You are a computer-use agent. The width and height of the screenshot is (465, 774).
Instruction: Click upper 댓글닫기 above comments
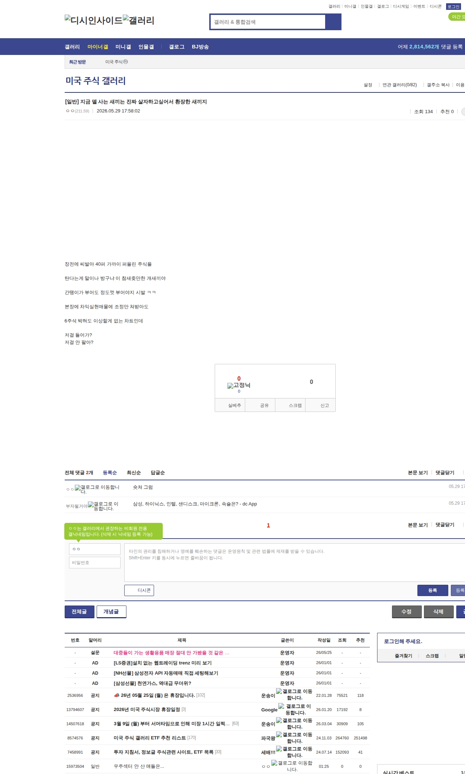point(445,472)
